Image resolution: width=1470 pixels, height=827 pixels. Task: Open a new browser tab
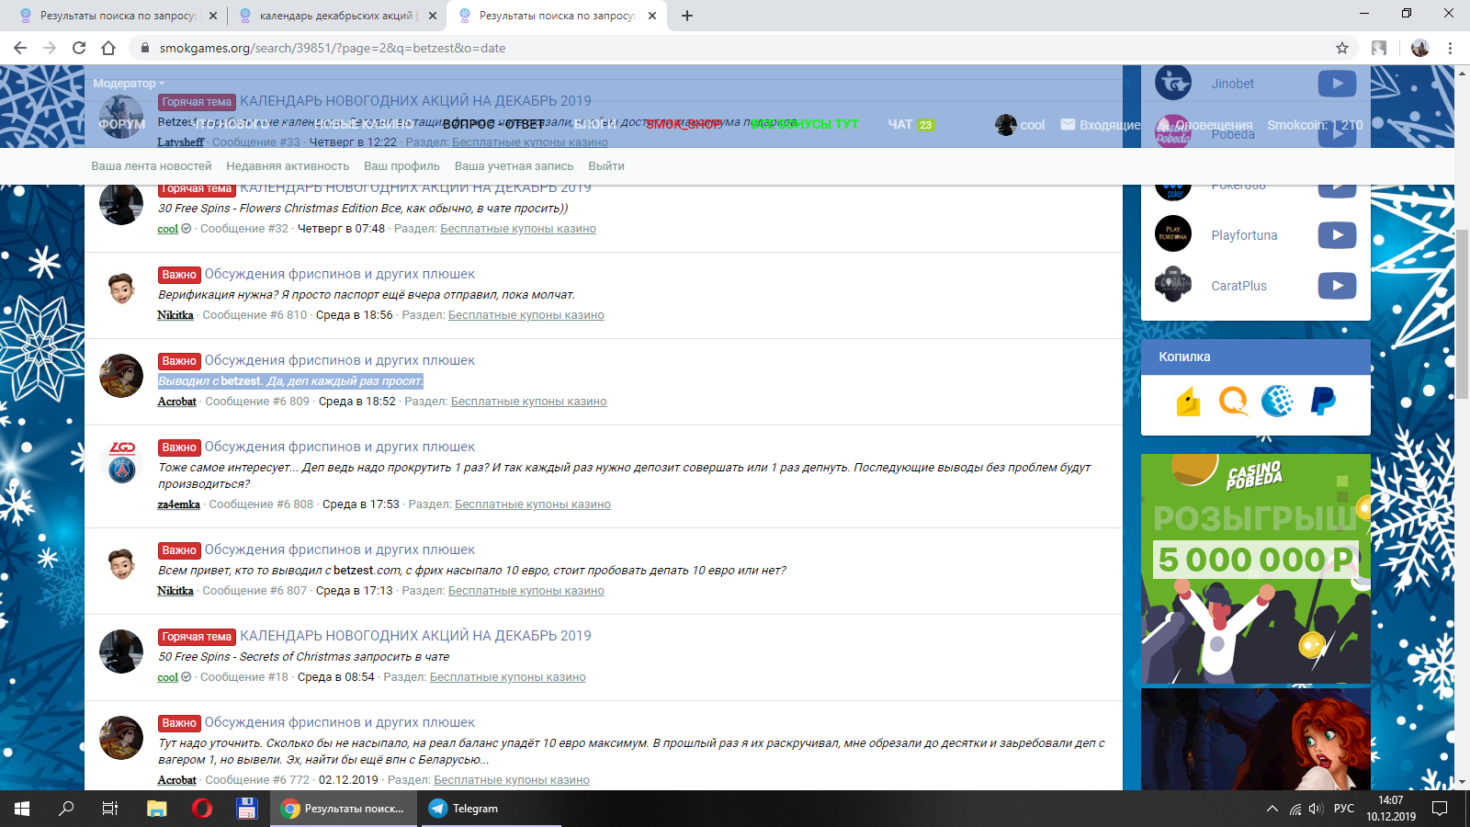coord(687,16)
